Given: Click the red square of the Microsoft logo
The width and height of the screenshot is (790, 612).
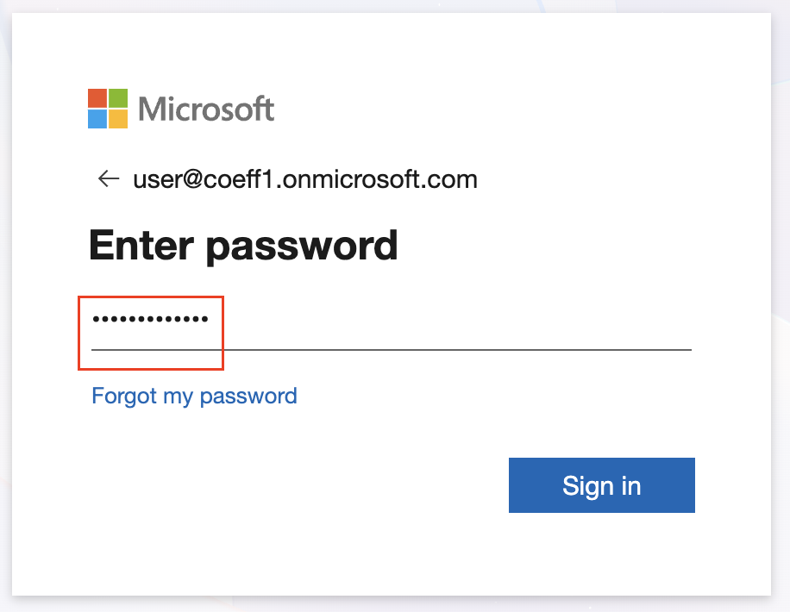Looking at the screenshot, I should (x=97, y=98).
